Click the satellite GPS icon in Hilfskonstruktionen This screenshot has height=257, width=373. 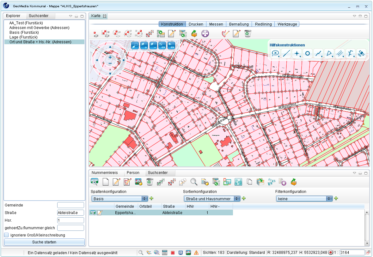(361, 54)
